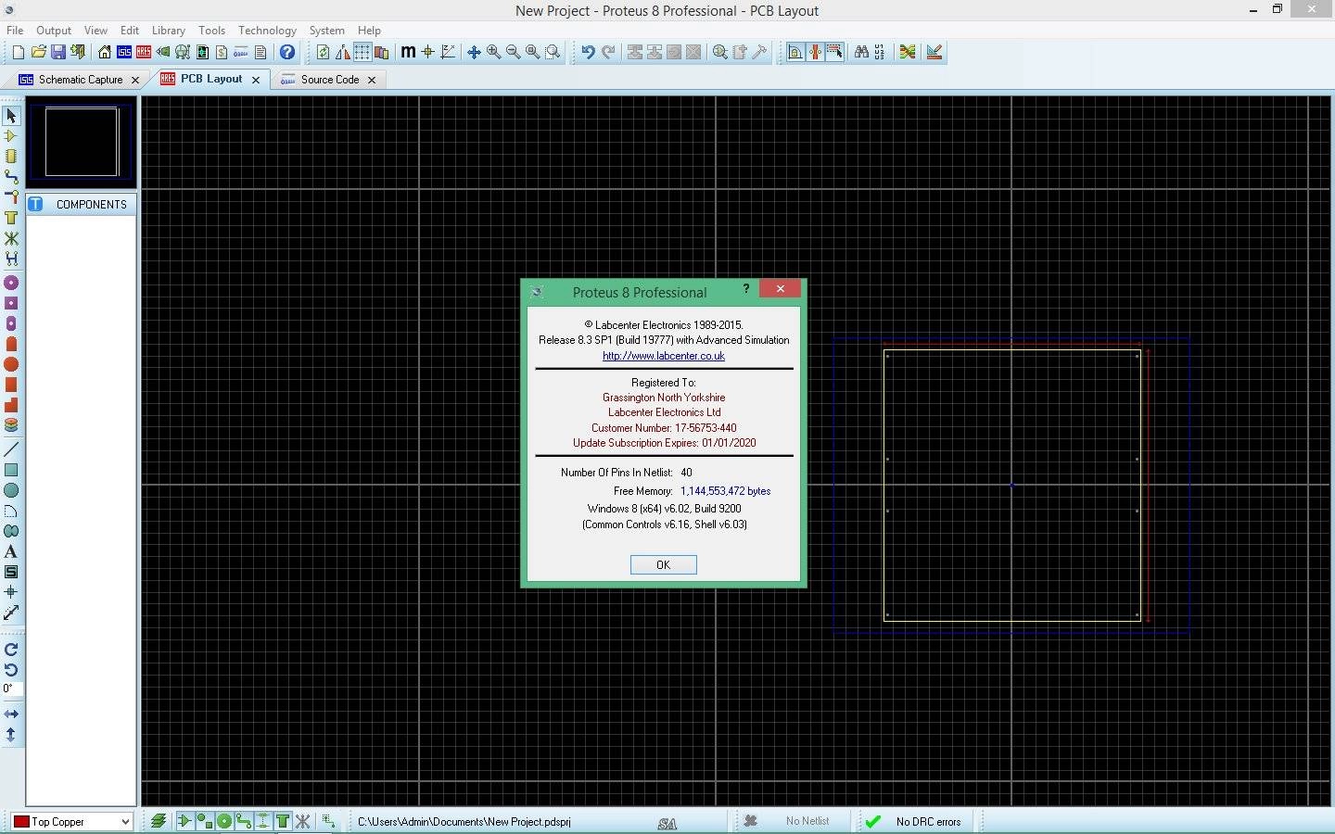Open the Library menu
The height and width of the screenshot is (834, 1335).
(x=168, y=30)
